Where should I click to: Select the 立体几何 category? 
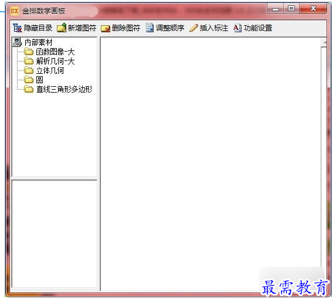[x=50, y=70]
